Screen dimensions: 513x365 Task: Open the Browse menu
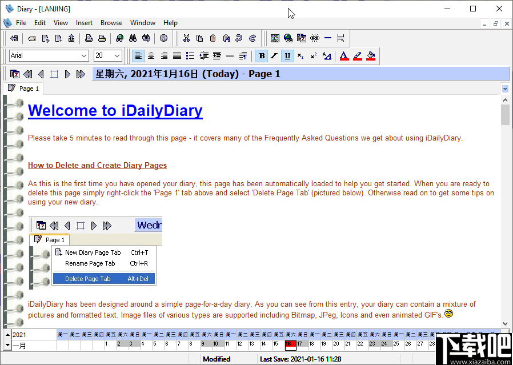pos(111,23)
